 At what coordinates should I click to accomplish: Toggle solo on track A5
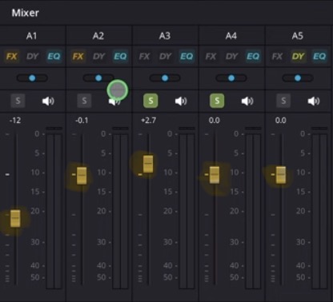tap(283, 101)
